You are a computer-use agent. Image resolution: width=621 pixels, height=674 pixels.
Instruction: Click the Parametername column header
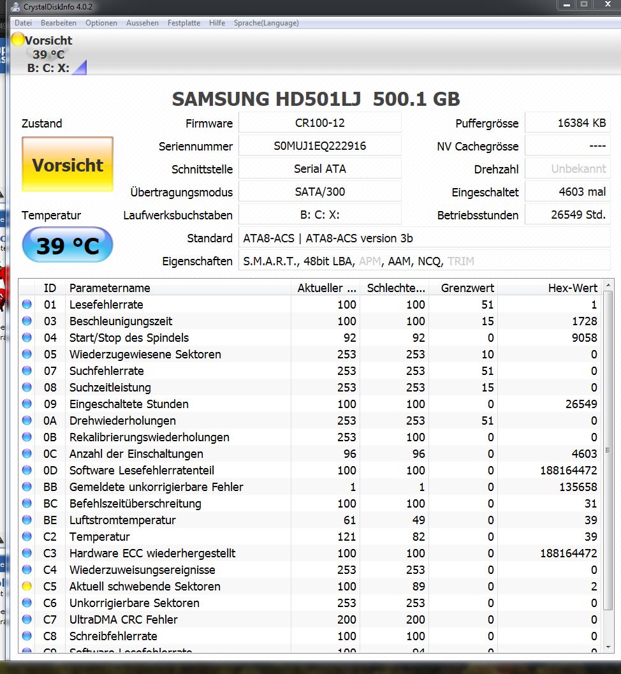click(x=178, y=288)
